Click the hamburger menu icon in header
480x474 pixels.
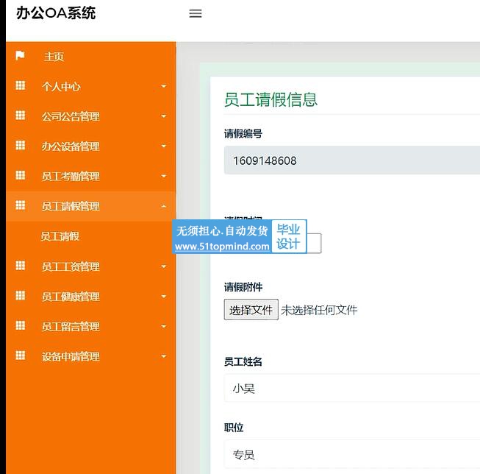195,13
